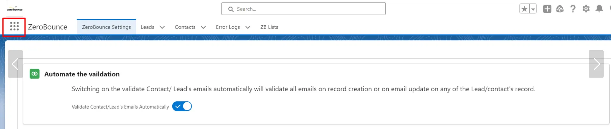
Task: Open the Leads tab
Action: [147, 27]
